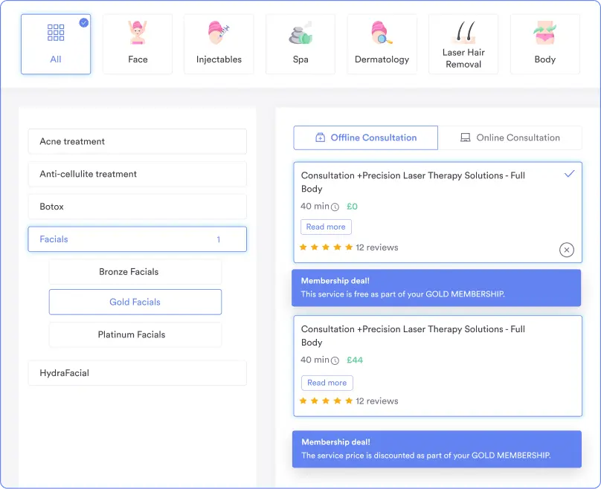This screenshot has height=489, width=601.
Task: Open the Face treatments category icon
Action: coord(138,33)
